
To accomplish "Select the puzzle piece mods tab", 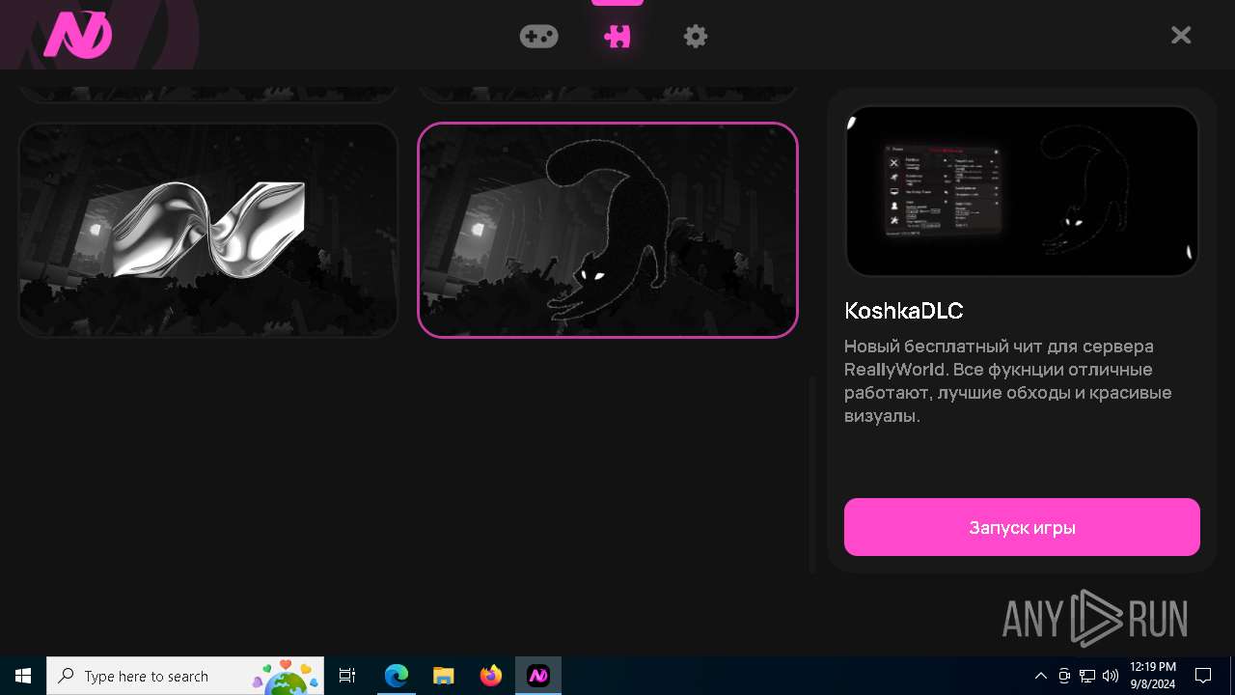I will click(617, 37).
